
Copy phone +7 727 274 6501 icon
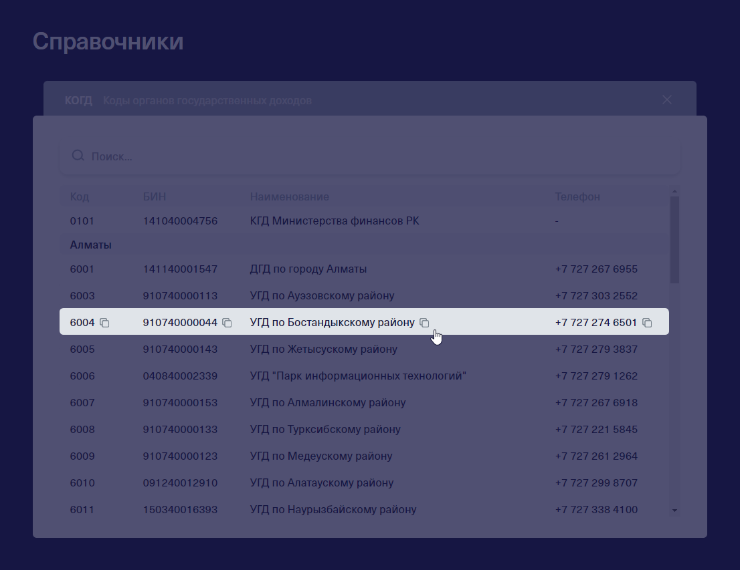647,323
